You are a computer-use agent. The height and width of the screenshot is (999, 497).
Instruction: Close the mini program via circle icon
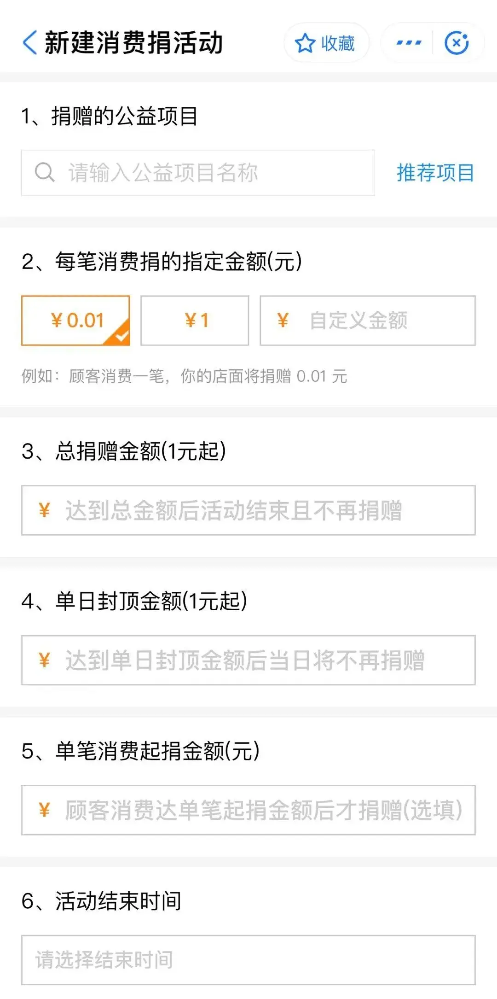[x=457, y=43]
